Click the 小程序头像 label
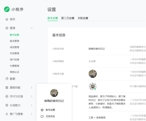 [x=58, y=74]
